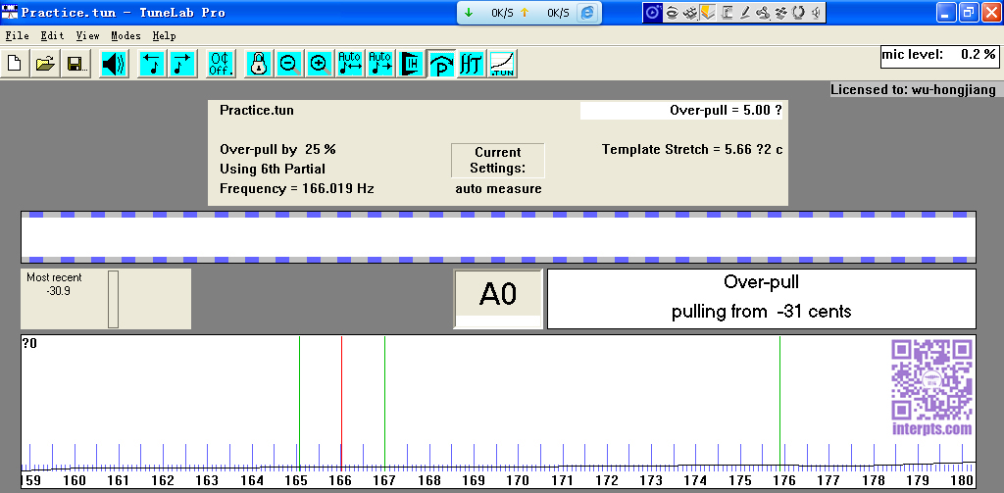Click the A0 current note display
This screenshot has width=1004, height=493.
click(x=498, y=294)
